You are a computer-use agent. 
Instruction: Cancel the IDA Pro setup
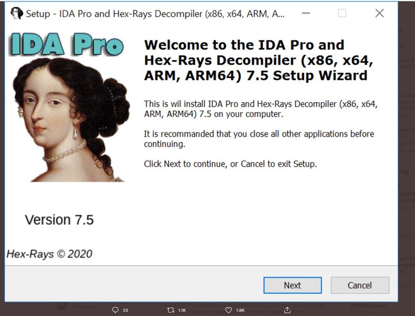(x=359, y=285)
